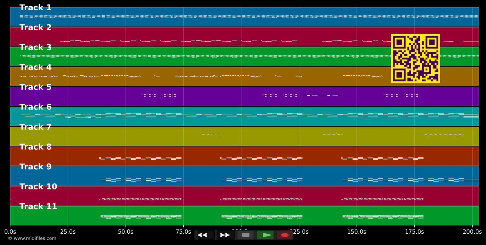Choose the Track 4 label
Screen dimensions: 486x245
pos(35,68)
